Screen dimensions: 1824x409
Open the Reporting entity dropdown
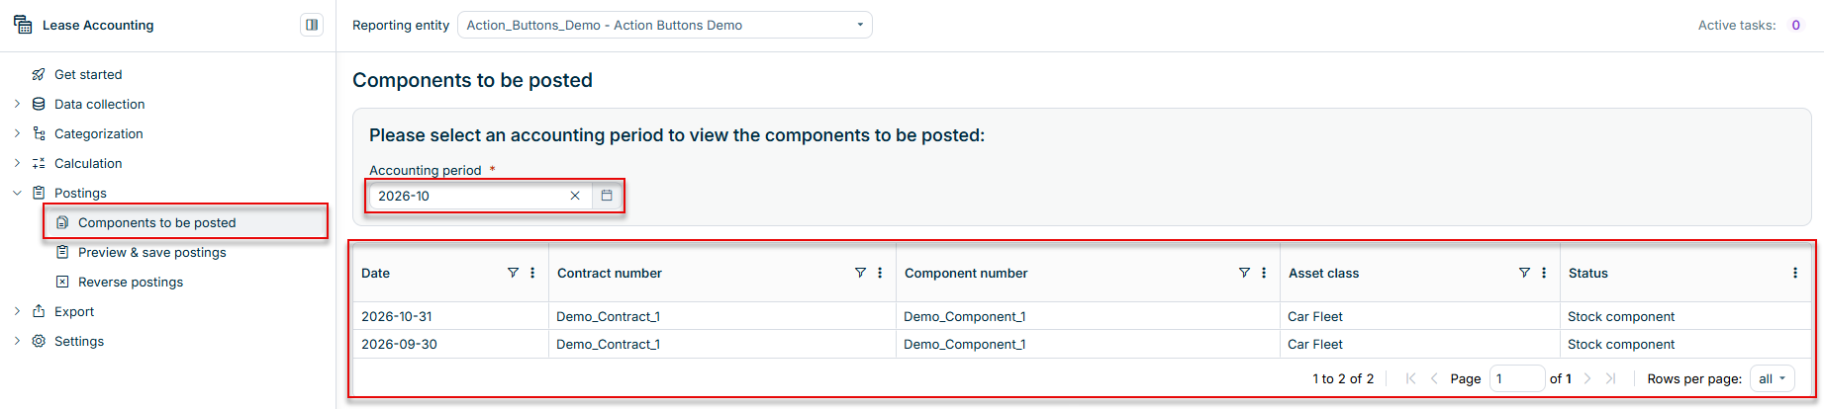(664, 25)
